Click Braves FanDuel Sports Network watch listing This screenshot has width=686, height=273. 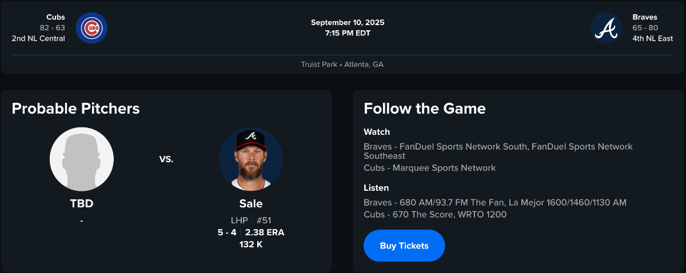(x=497, y=151)
